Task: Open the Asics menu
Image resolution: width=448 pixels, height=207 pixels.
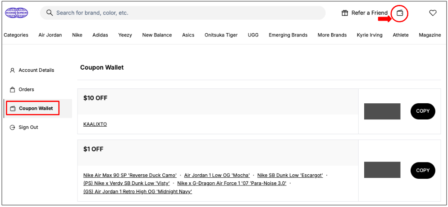Action: pyautogui.click(x=188, y=35)
